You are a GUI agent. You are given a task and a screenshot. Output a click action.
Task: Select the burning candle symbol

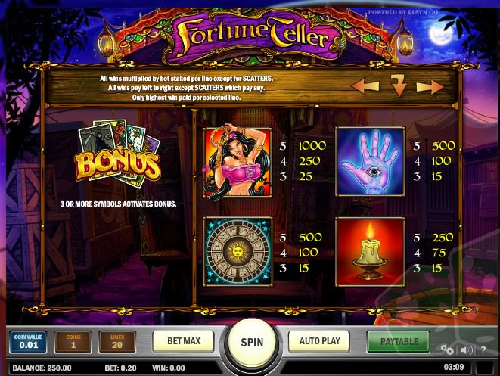point(370,252)
